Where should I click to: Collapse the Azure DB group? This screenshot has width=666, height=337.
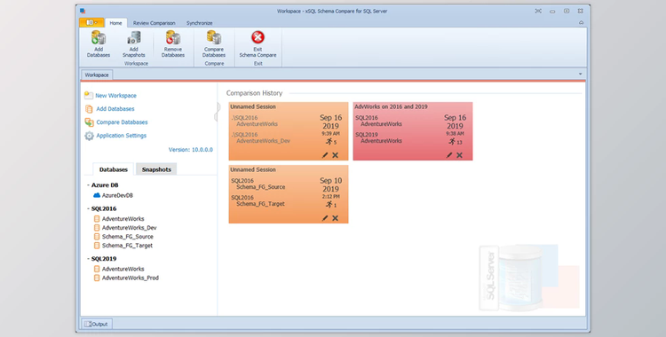pyautogui.click(x=88, y=185)
